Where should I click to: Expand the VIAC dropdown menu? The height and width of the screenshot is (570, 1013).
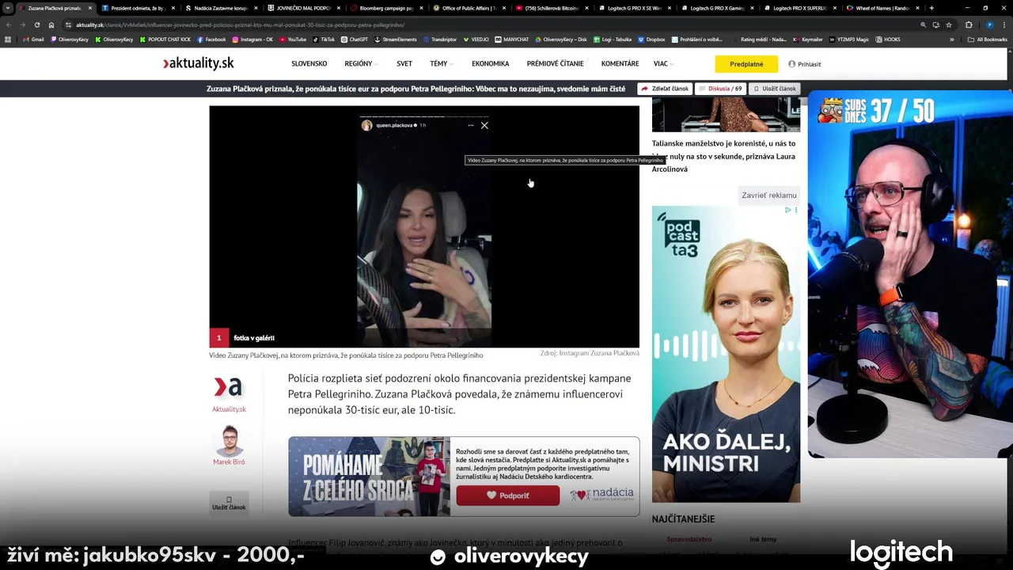[x=662, y=64]
